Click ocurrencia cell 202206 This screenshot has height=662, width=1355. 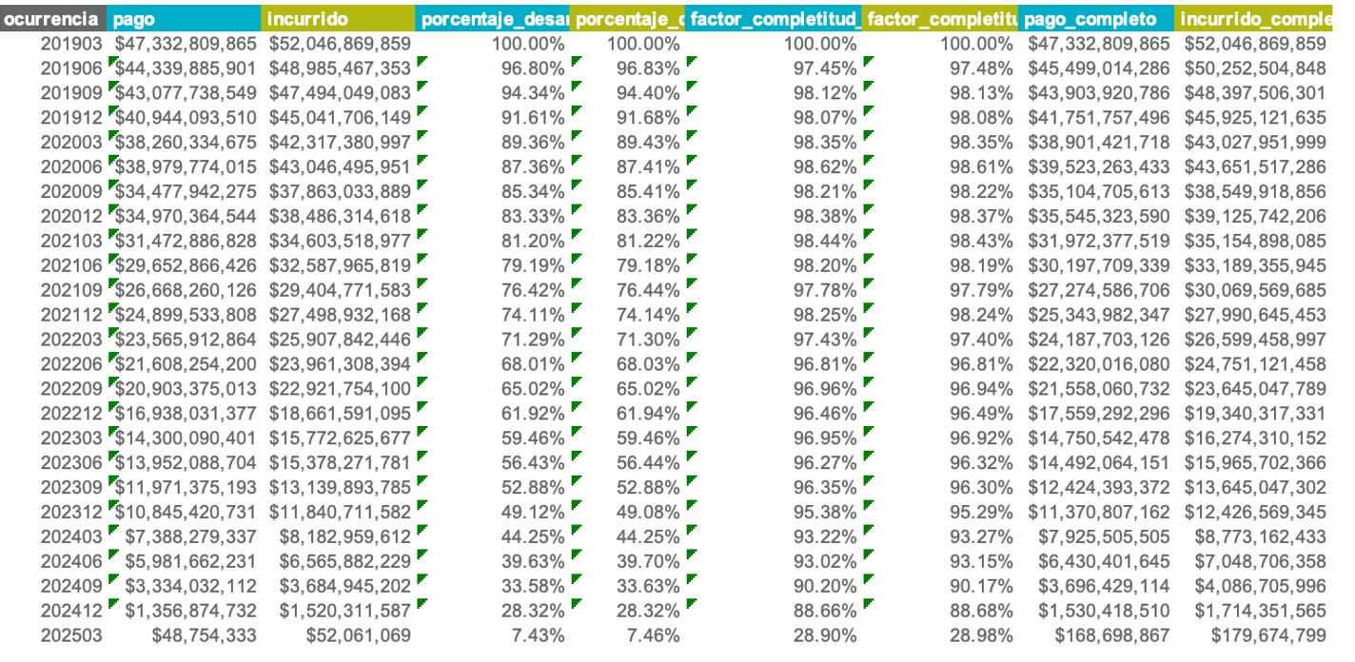coord(70,363)
